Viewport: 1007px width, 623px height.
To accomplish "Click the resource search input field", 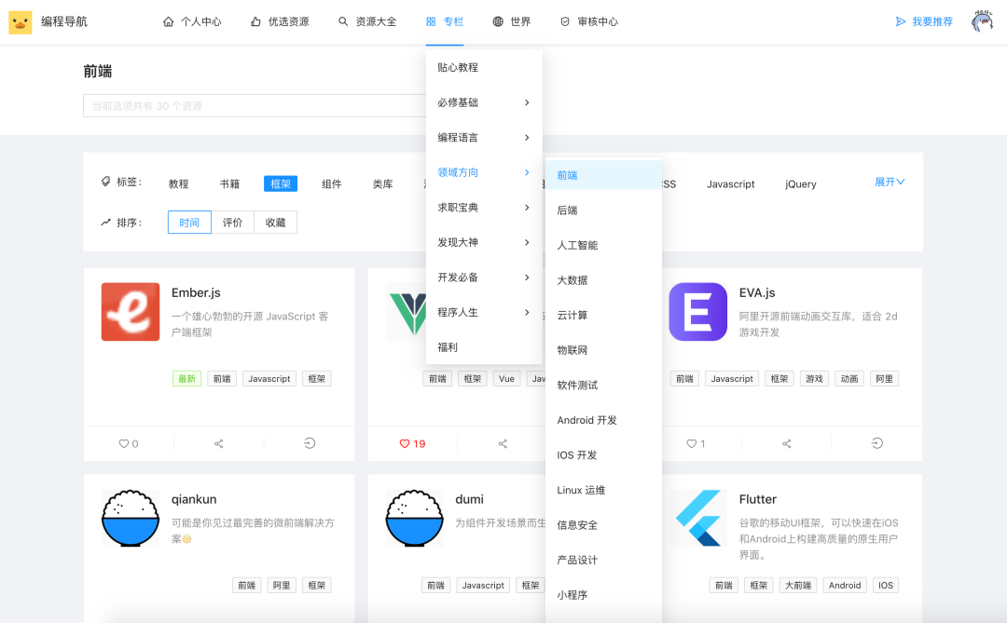I will pyautogui.click(x=254, y=106).
